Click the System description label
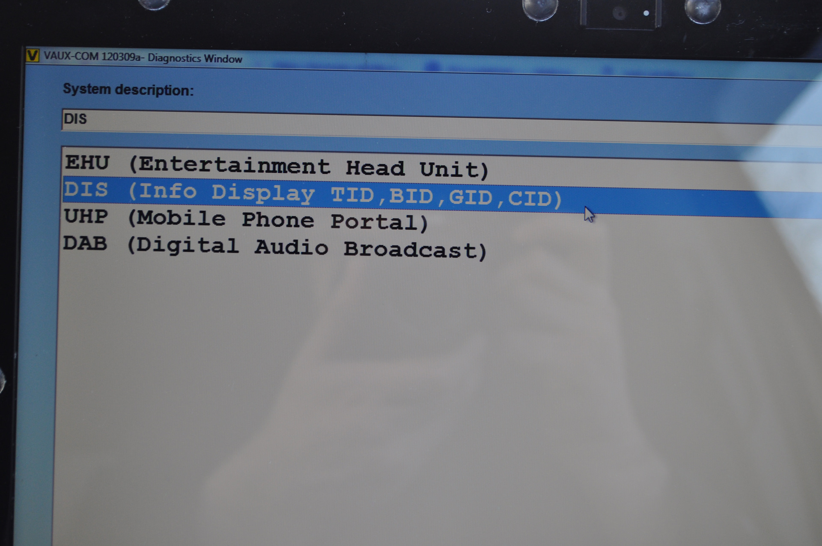The height and width of the screenshot is (546, 822). [x=128, y=90]
